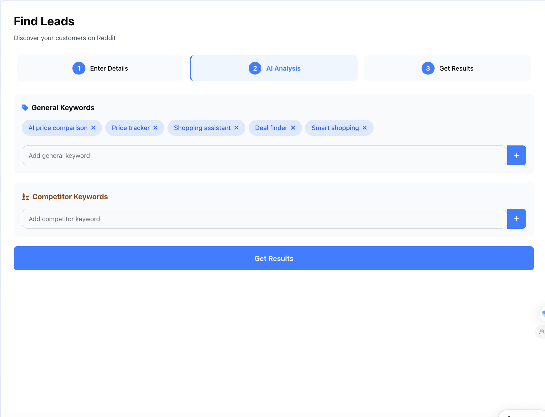Remove the Smart shopping keyword
The width and height of the screenshot is (545, 417).
click(365, 128)
